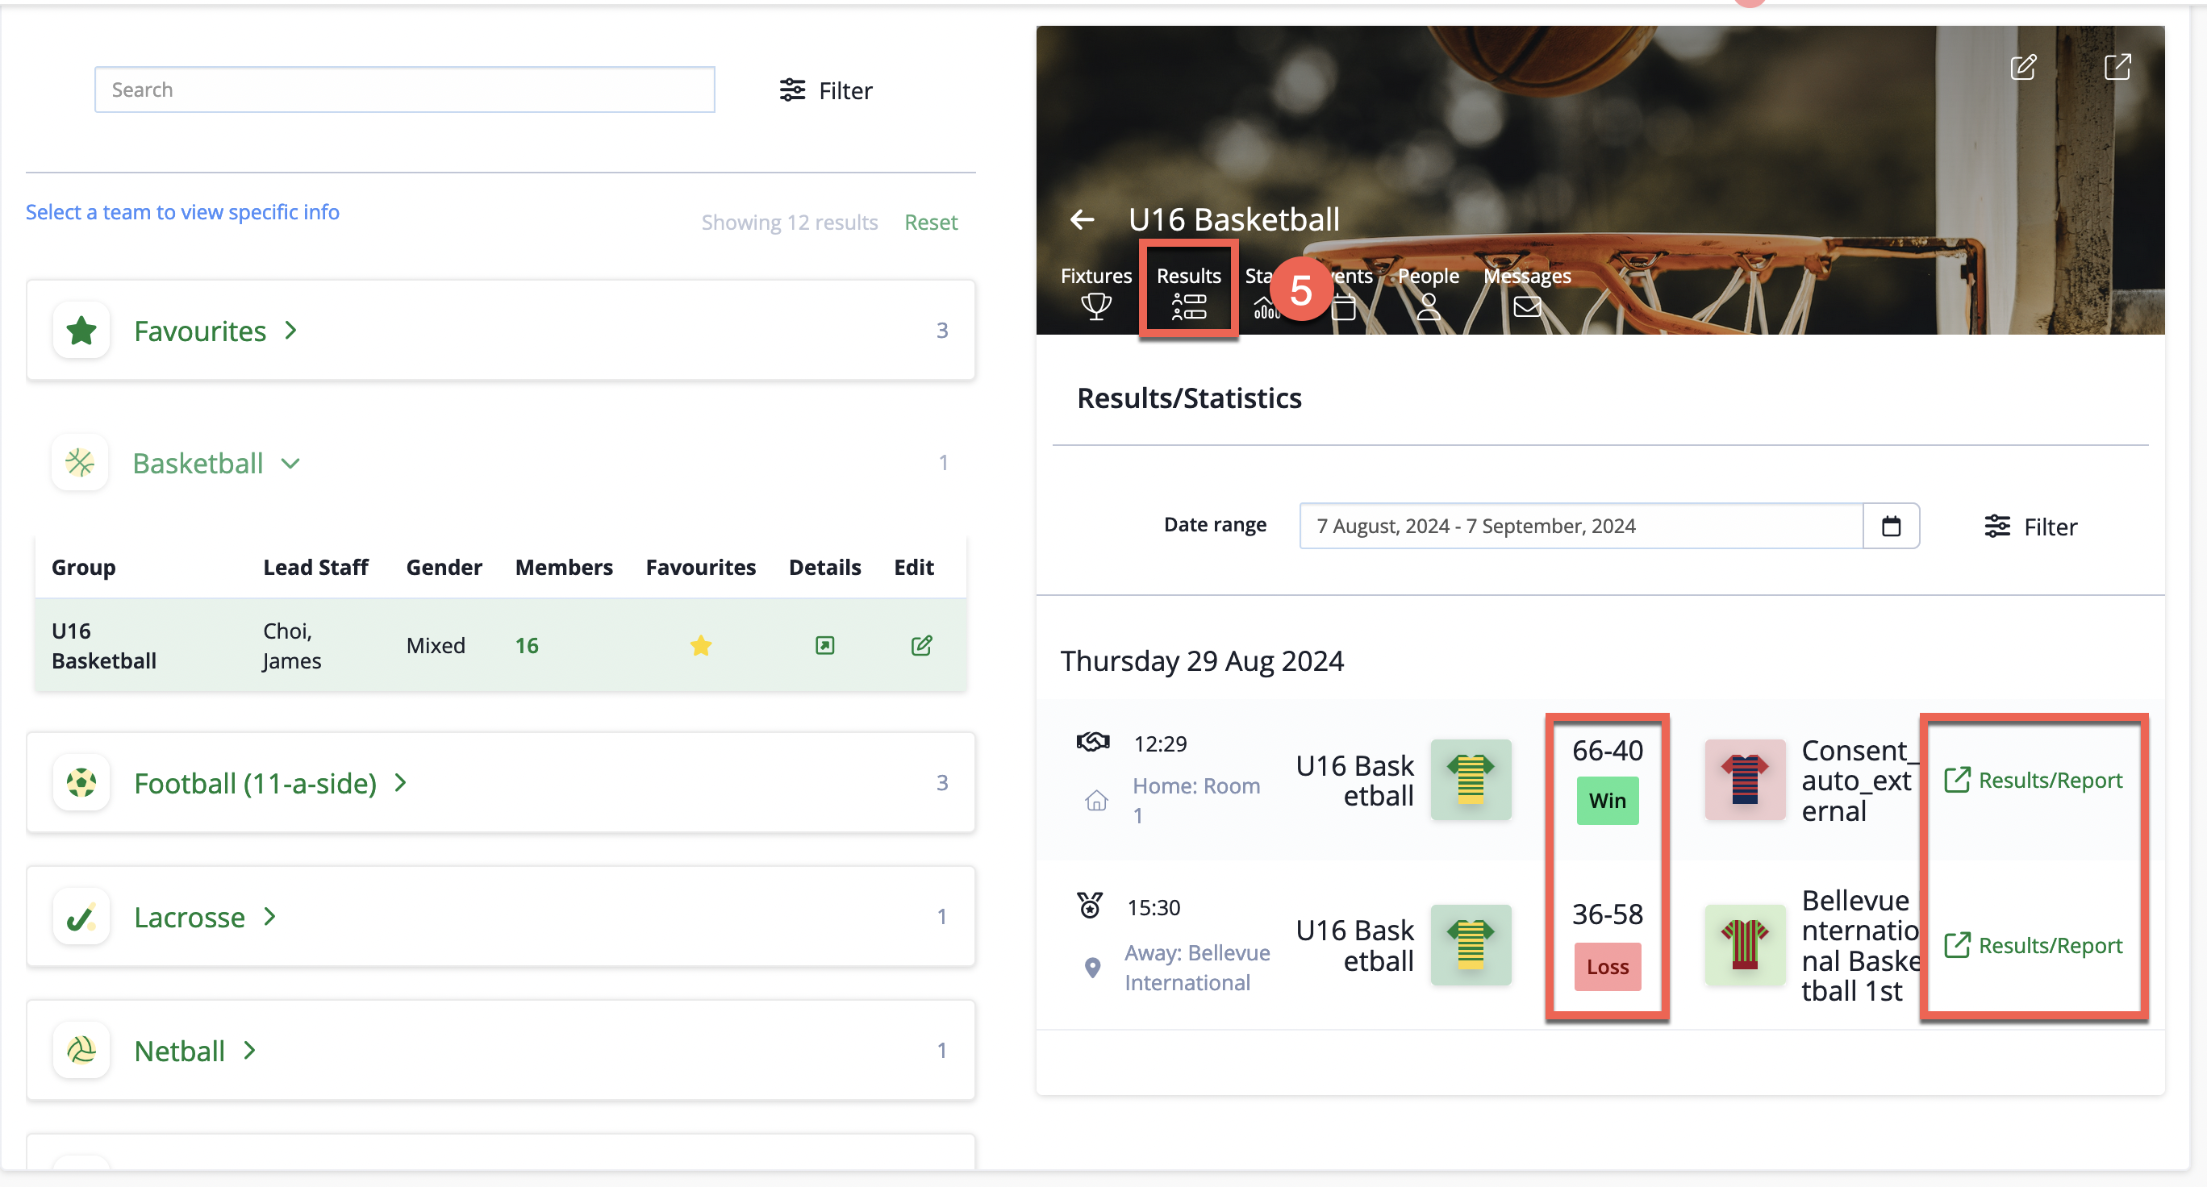Switch to the Fixtures tab
2207x1187 pixels.
click(x=1095, y=291)
